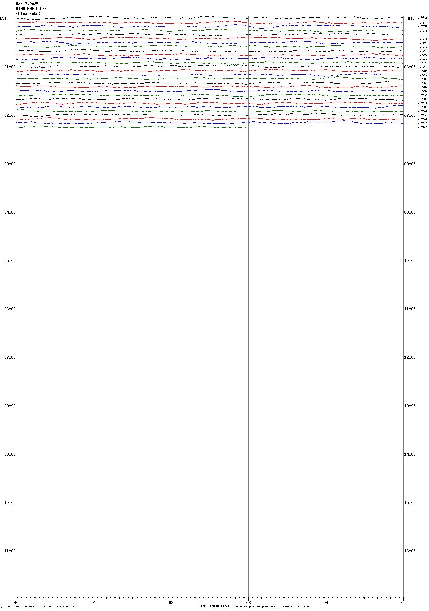Click the 05 minute tick label

[x=403, y=602]
